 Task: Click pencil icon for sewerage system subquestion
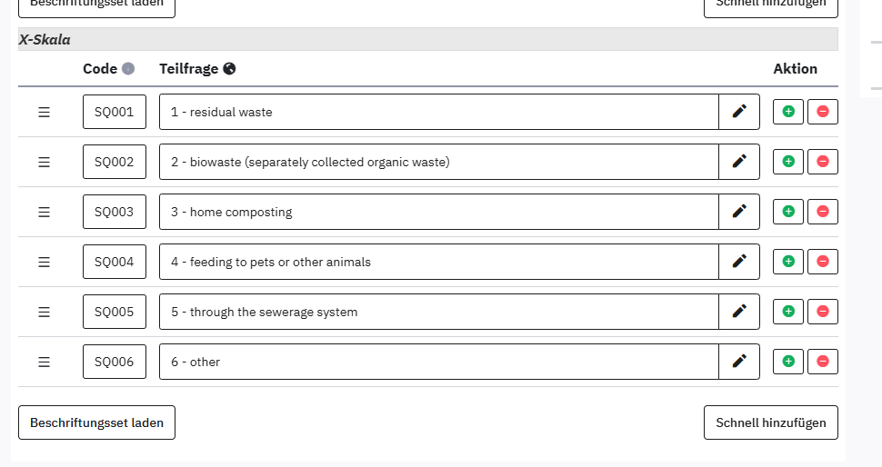[739, 312]
